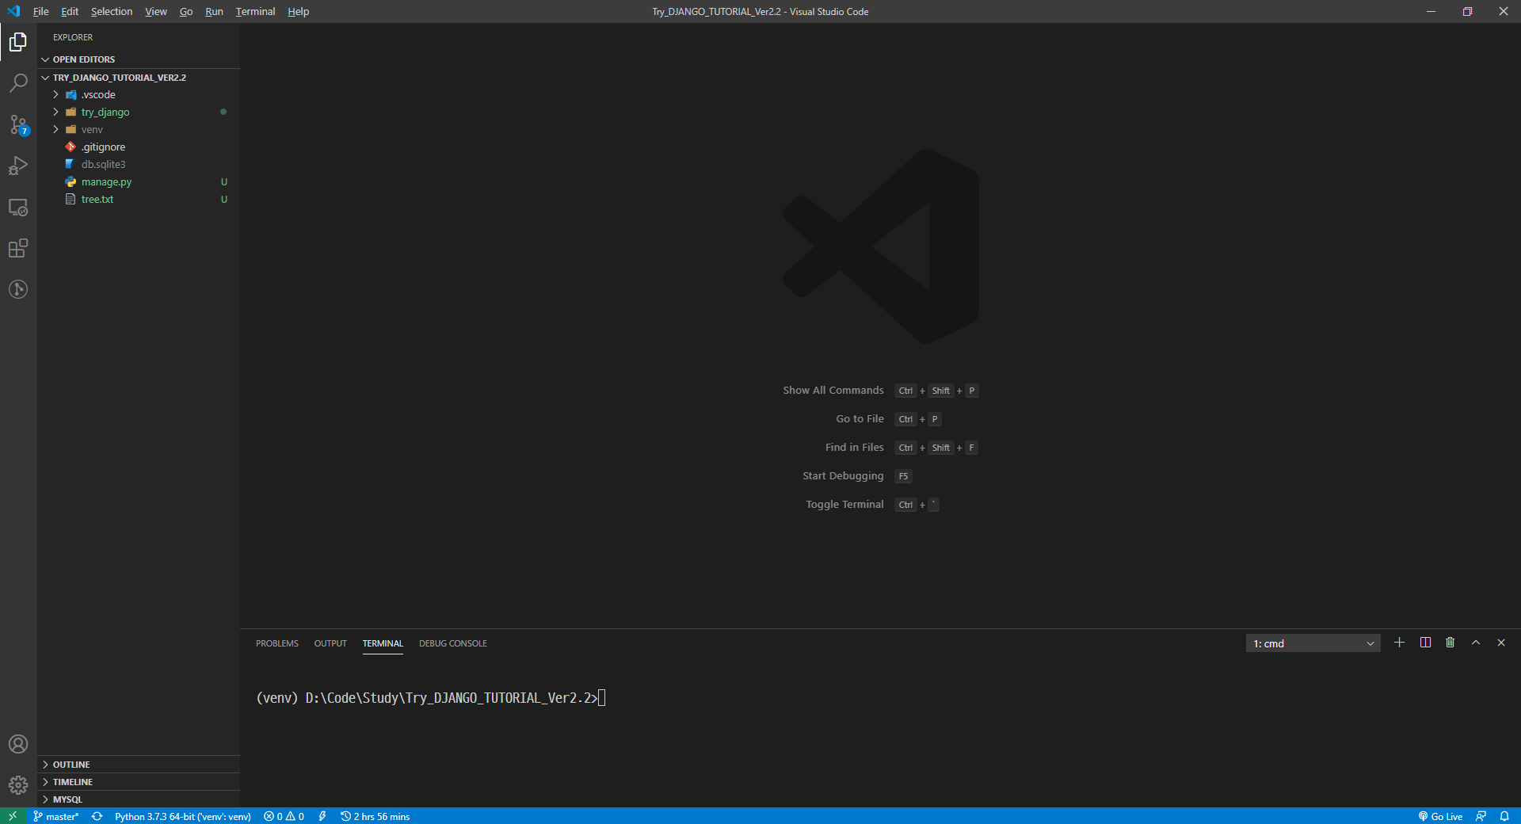The width and height of the screenshot is (1521, 824).
Task: Open the manage.py file
Action: (x=139, y=181)
